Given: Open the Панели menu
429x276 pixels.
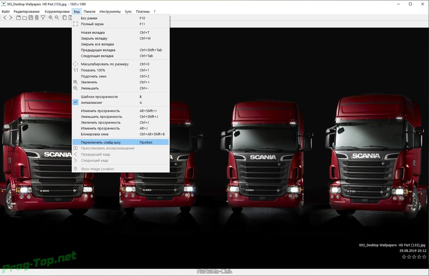Looking at the screenshot, I should pos(89,11).
